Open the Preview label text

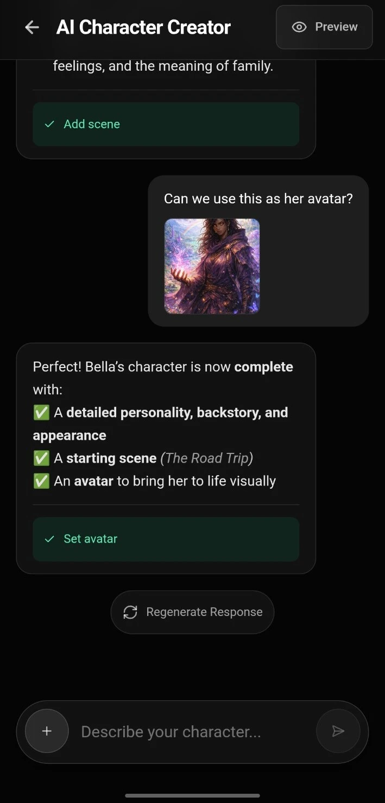[336, 27]
